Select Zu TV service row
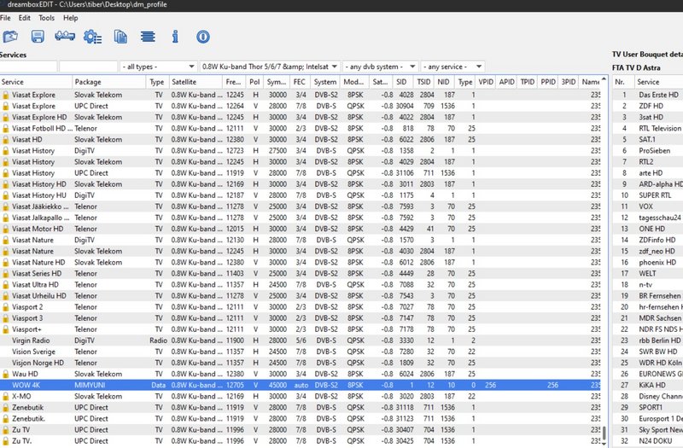The height and width of the screenshot is (448, 683). tap(301, 430)
